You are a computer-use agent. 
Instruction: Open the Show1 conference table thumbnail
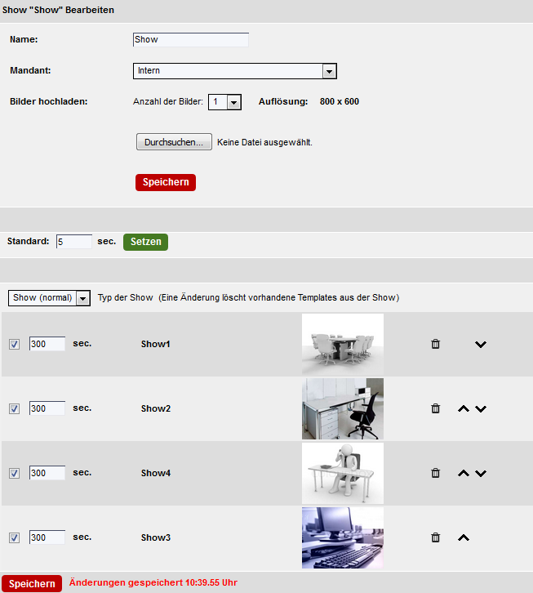click(x=343, y=344)
